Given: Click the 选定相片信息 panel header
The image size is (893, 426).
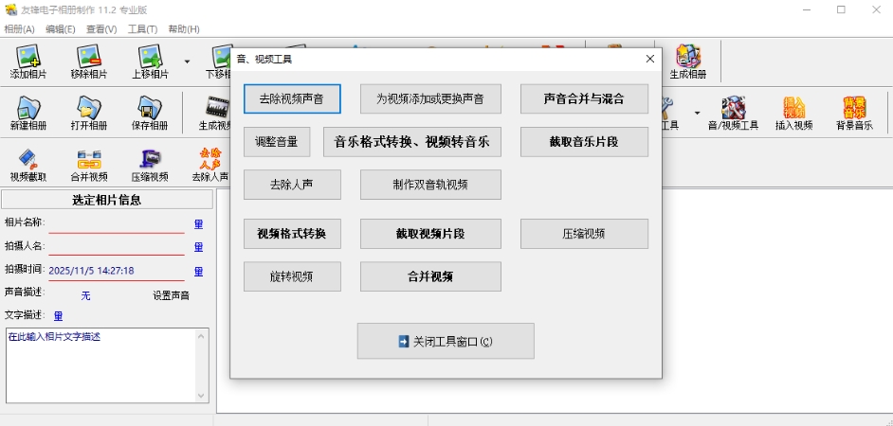Looking at the screenshot, I should point(107,200).
